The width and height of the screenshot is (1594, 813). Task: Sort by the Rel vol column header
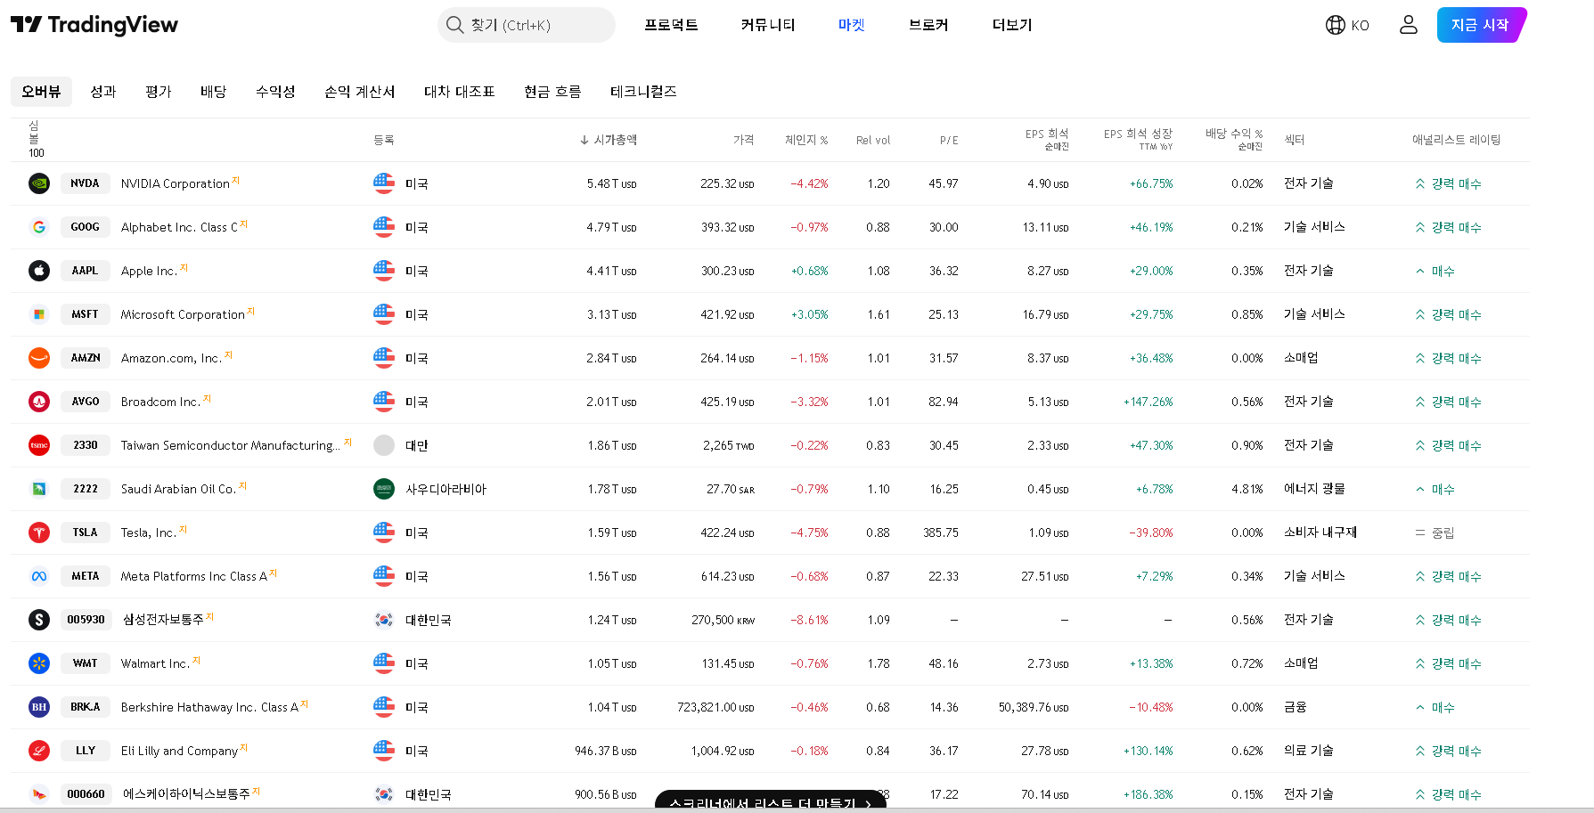pyautogui.click(x=873, y=140)
